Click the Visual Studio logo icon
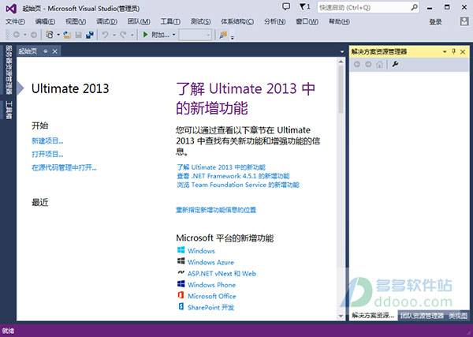 pos(11,8)
